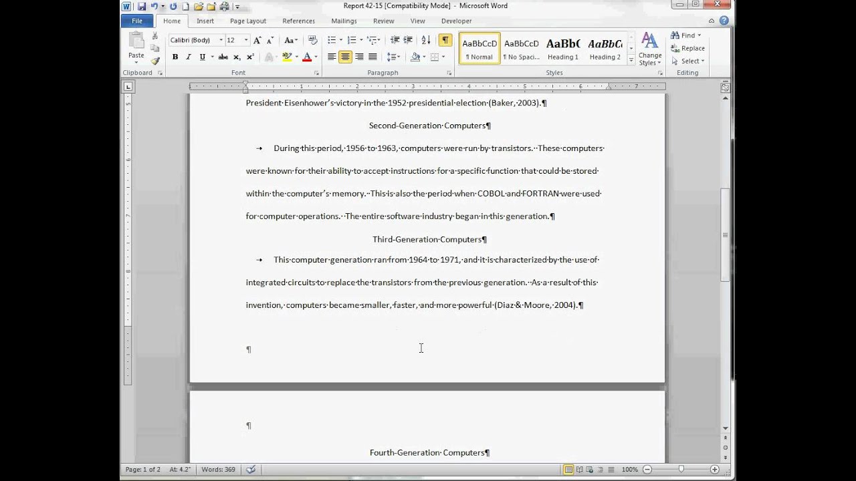The width and height of the screenshot is (856, 481).
Task: Open the File tab
Action: coord(137,21)
